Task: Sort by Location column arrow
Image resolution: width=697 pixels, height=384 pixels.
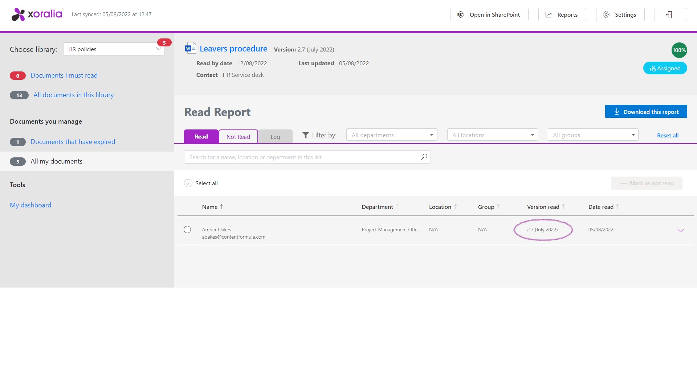Action: coord(455,207)
